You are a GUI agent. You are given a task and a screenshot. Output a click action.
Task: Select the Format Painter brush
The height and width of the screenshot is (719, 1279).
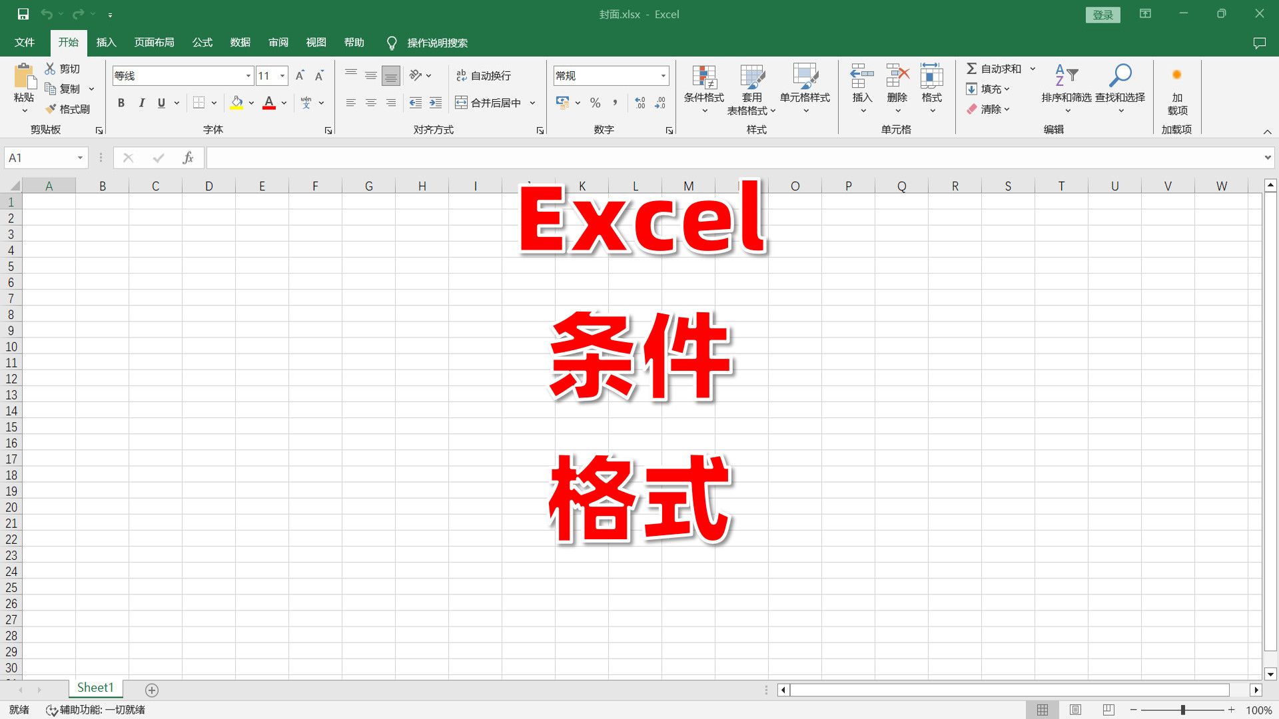[51, 109]
